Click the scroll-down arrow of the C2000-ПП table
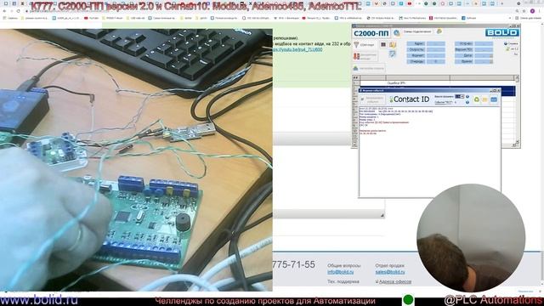 pos(517,142)
